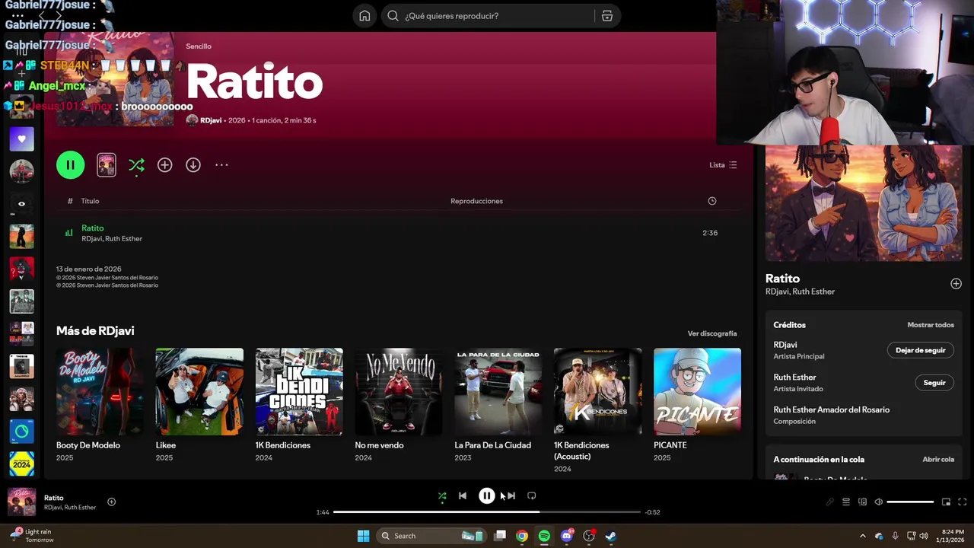Open the Light rain weather widget
This screenshot has width=974, height=548.
(32, 536)
